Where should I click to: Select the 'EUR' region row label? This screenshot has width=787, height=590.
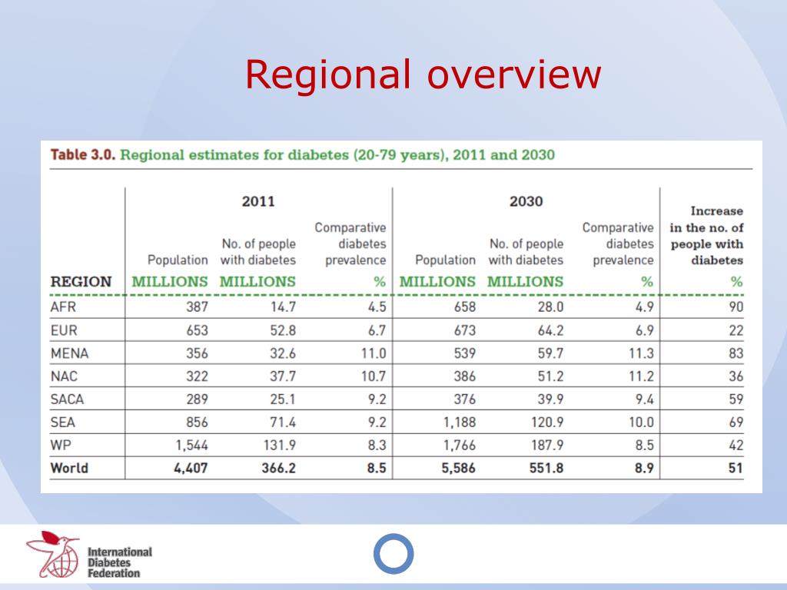pyautogui.click(x=64, y=330)
